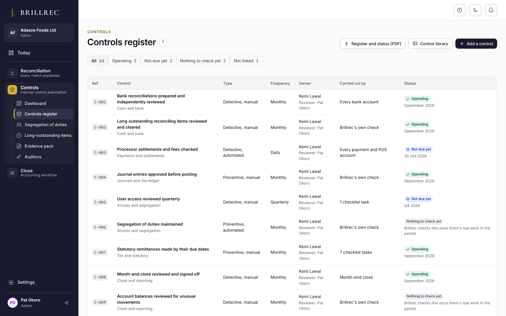506x316 pixels.
Task: Open the help circle icon in top bar
Action: point(460,10)
